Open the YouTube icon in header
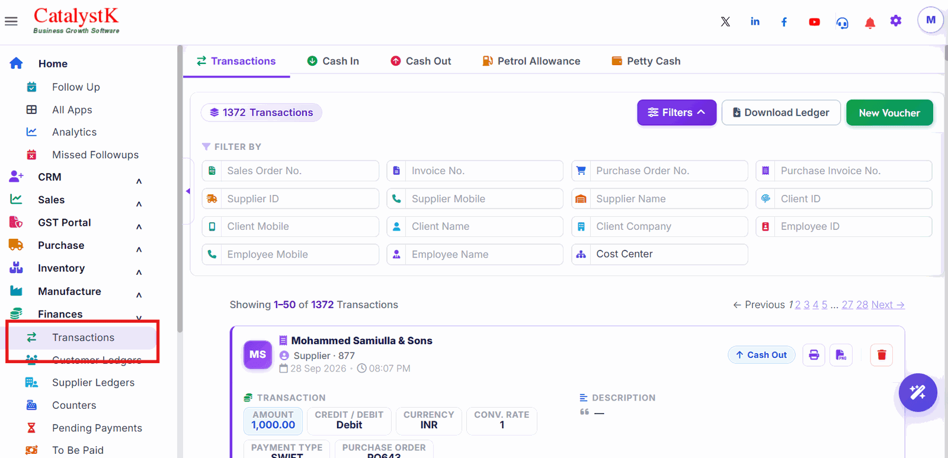Image resolution: width=948 pixels, height=458 pixels. (814, 22)
